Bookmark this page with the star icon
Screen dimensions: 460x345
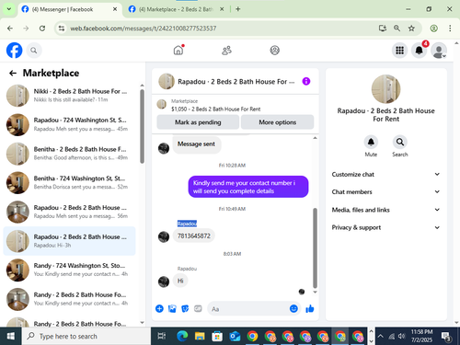pyautogui.click(x=411, y=29)
